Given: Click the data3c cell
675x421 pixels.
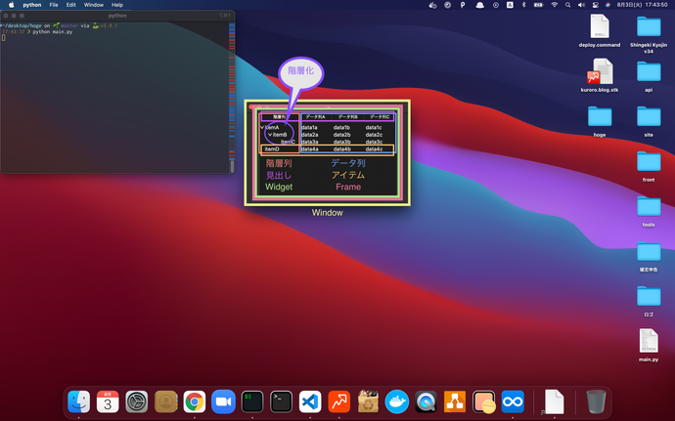Looking at the screenshot, I should [x=374, y=142].
